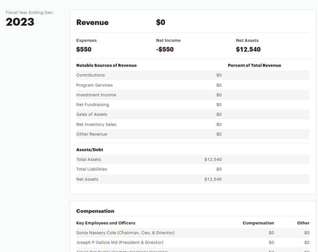318x252 pixels.
Task: Click the Notable Sources of Revenue header
Action: [106, 65]
